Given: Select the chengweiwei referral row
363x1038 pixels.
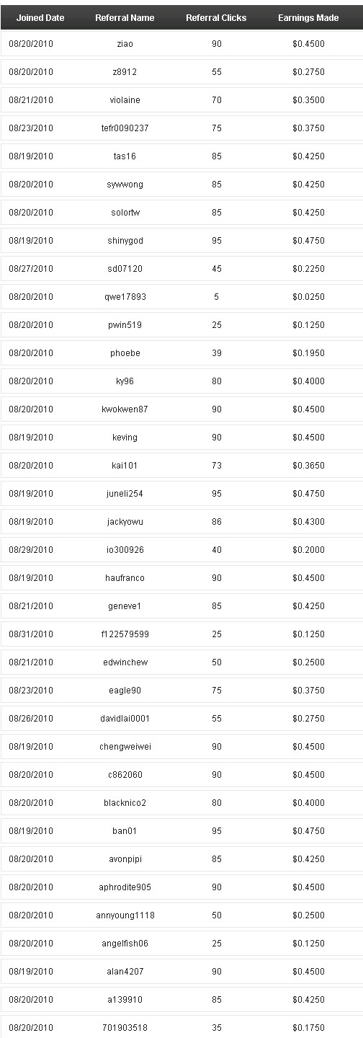Looking at the screenshot, I should coord(181,747).
